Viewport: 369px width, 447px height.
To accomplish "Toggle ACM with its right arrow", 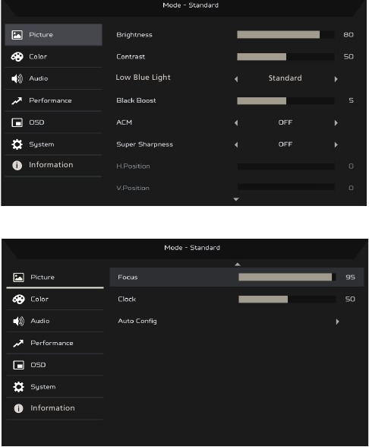I will point(336,123).
